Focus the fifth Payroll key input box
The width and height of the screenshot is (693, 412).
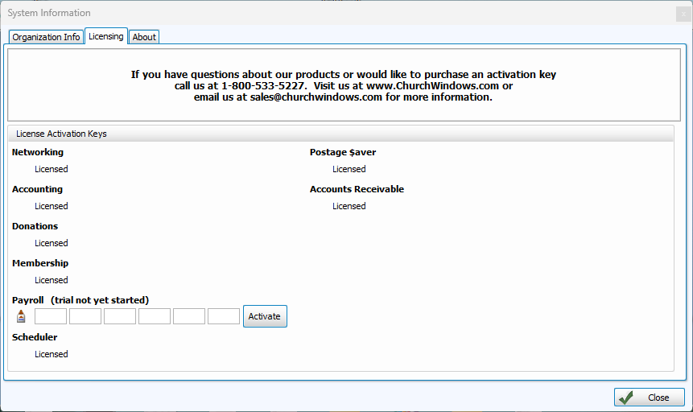(x=189, y=316)
